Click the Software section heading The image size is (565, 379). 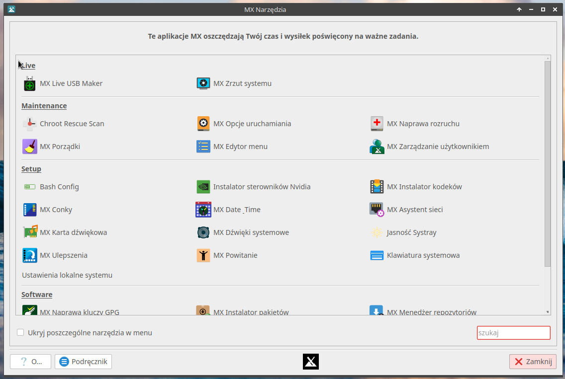(x=37, y=295)
